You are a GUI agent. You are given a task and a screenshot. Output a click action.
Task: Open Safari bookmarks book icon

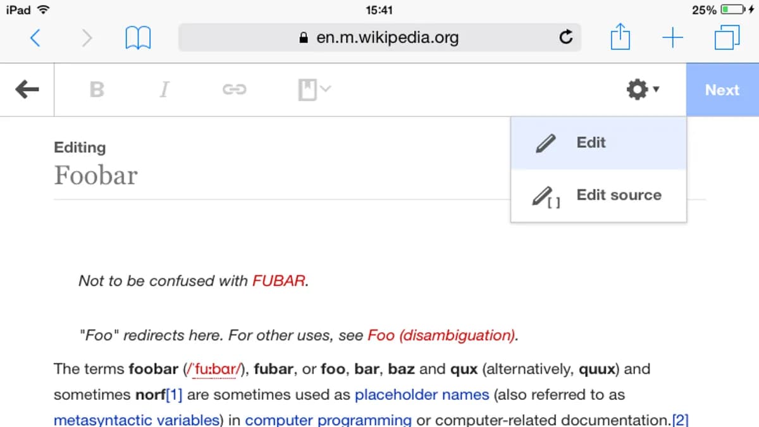pyautogui.click(x=138, y=38)
